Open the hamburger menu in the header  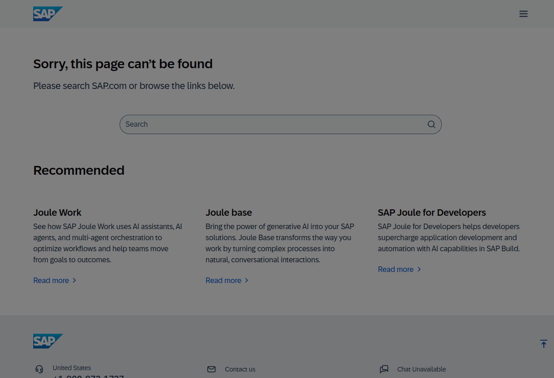pos(523,14)
